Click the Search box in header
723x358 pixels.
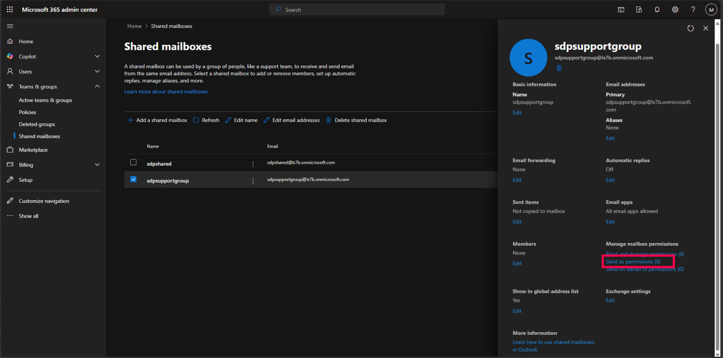pos(357,10)
